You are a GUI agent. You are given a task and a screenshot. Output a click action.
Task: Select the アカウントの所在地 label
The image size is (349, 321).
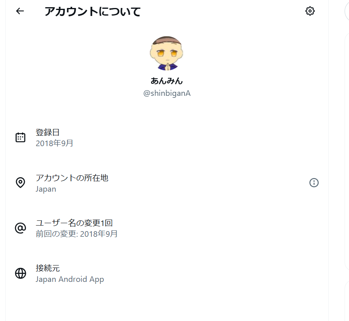point(72,178)
